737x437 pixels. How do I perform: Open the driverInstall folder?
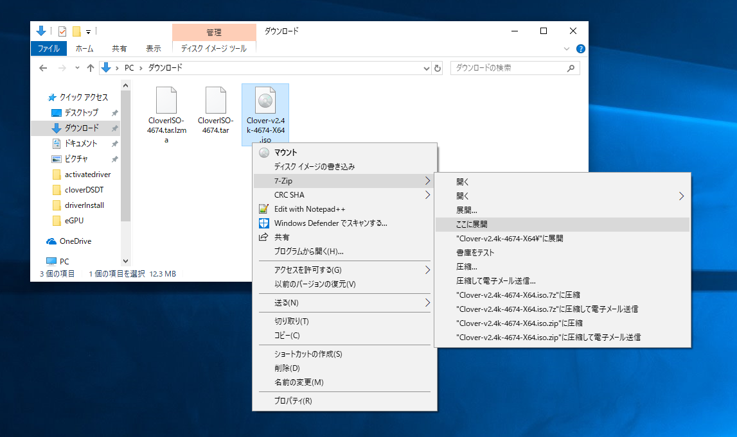coord(78,205)
